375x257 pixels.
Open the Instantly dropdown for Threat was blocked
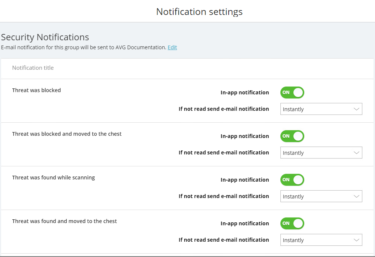coord(321,109)
